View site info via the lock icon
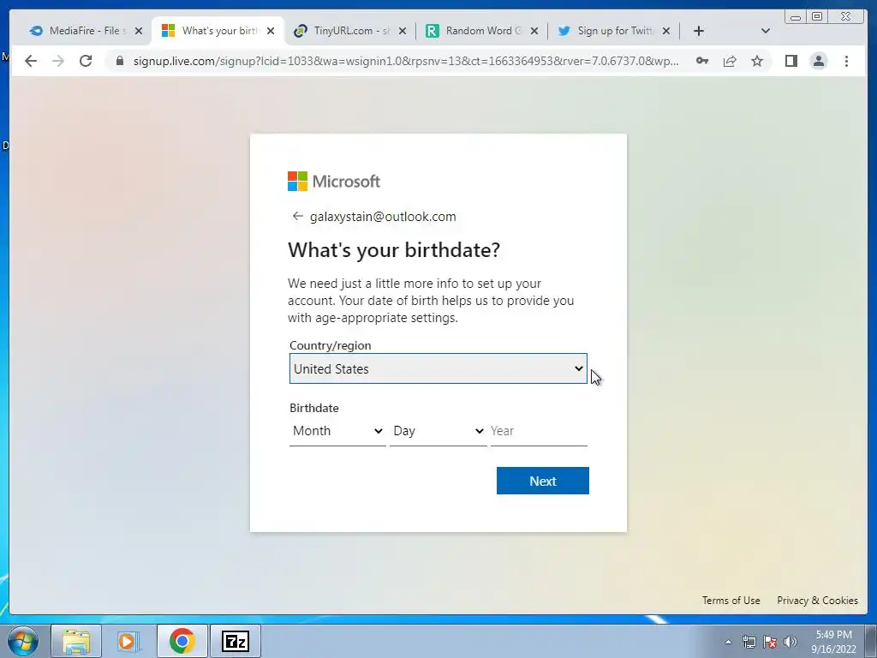 [x=119, y=61]
